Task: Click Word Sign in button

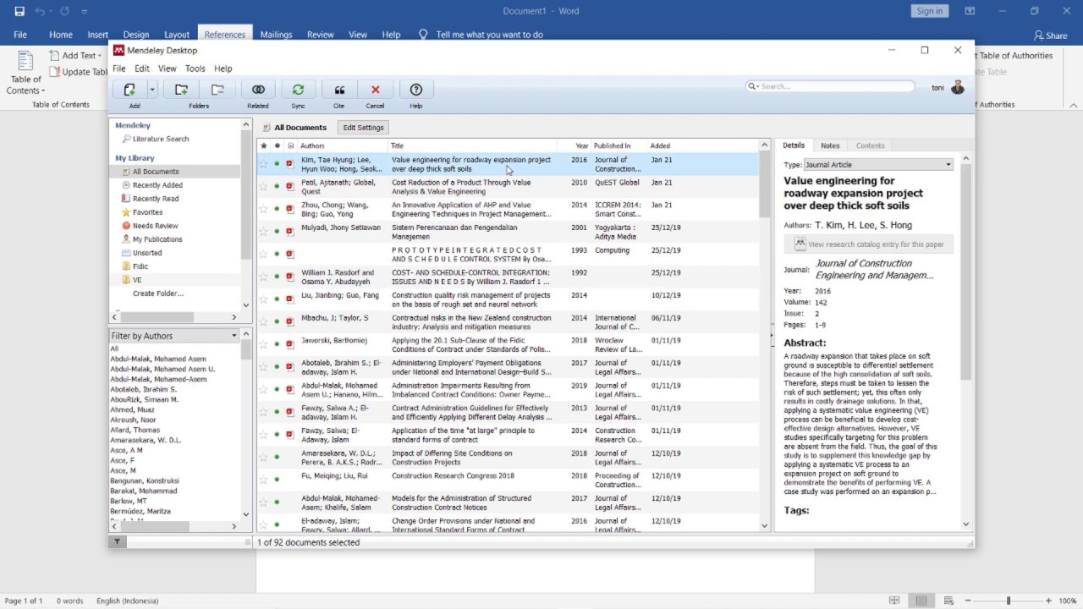Action: click(929, 11)
